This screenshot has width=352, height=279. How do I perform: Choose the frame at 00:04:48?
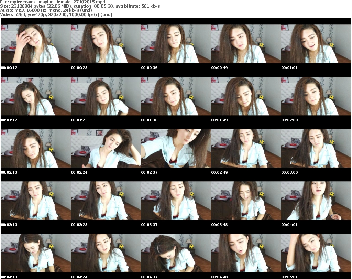(x=246, y=253)
